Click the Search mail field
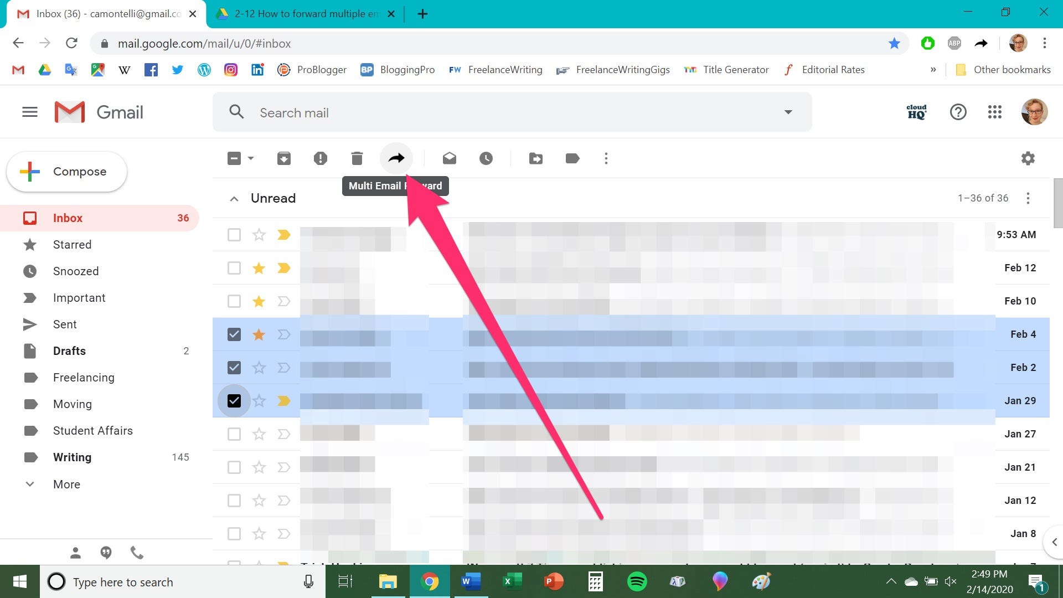 point(512,112)
